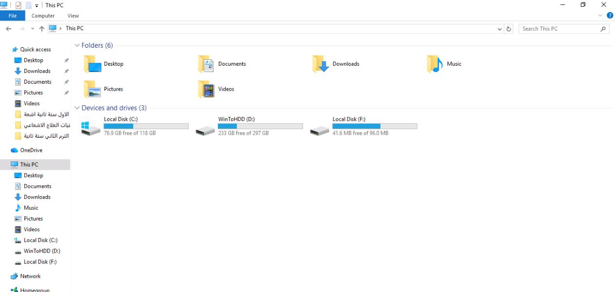Viewport: 615px width, 292px height.
Task: Select Network in the navigation pane
Action: coord(30,276)
